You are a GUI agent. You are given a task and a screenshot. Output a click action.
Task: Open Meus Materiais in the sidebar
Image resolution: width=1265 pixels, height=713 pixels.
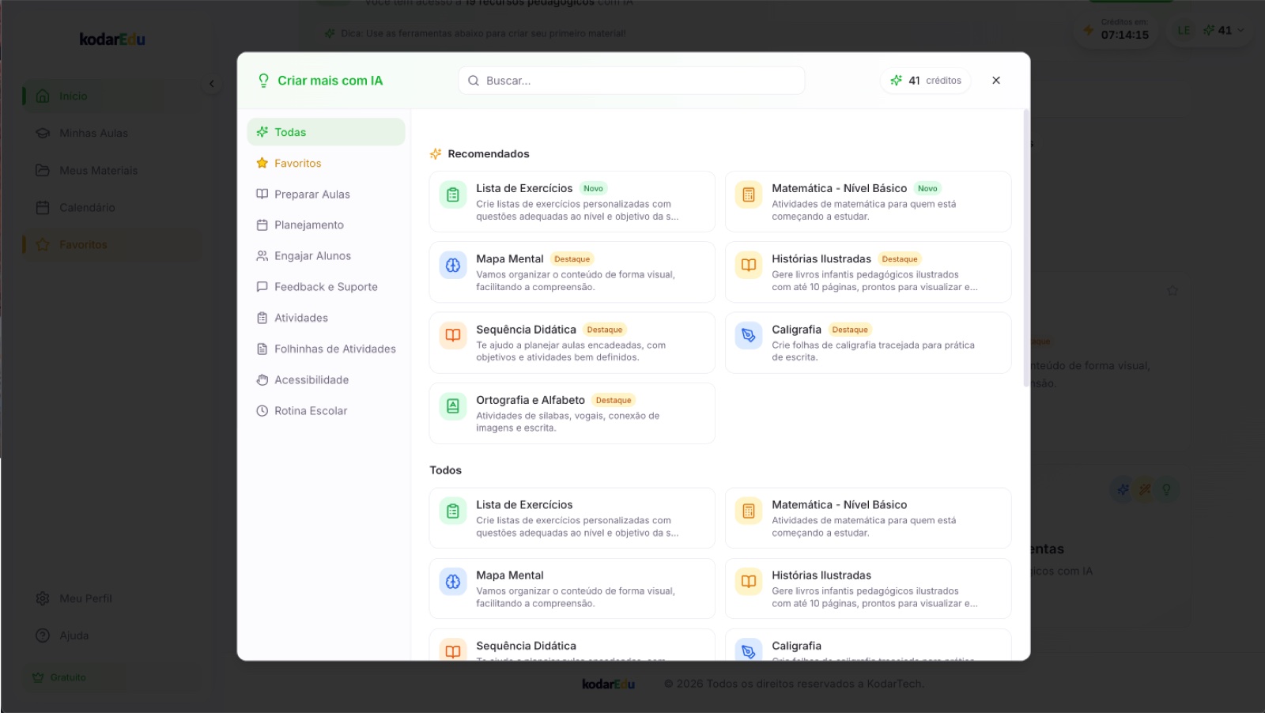click(111, 170)
